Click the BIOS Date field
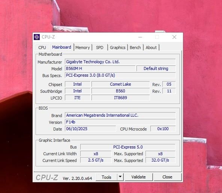The image size is (222, 193). pyautogui.click(x=90, y=129)
